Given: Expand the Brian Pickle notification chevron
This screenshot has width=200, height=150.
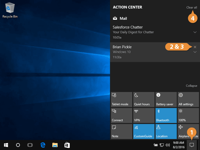Looking at the screenshot, I should click(195, 52).
